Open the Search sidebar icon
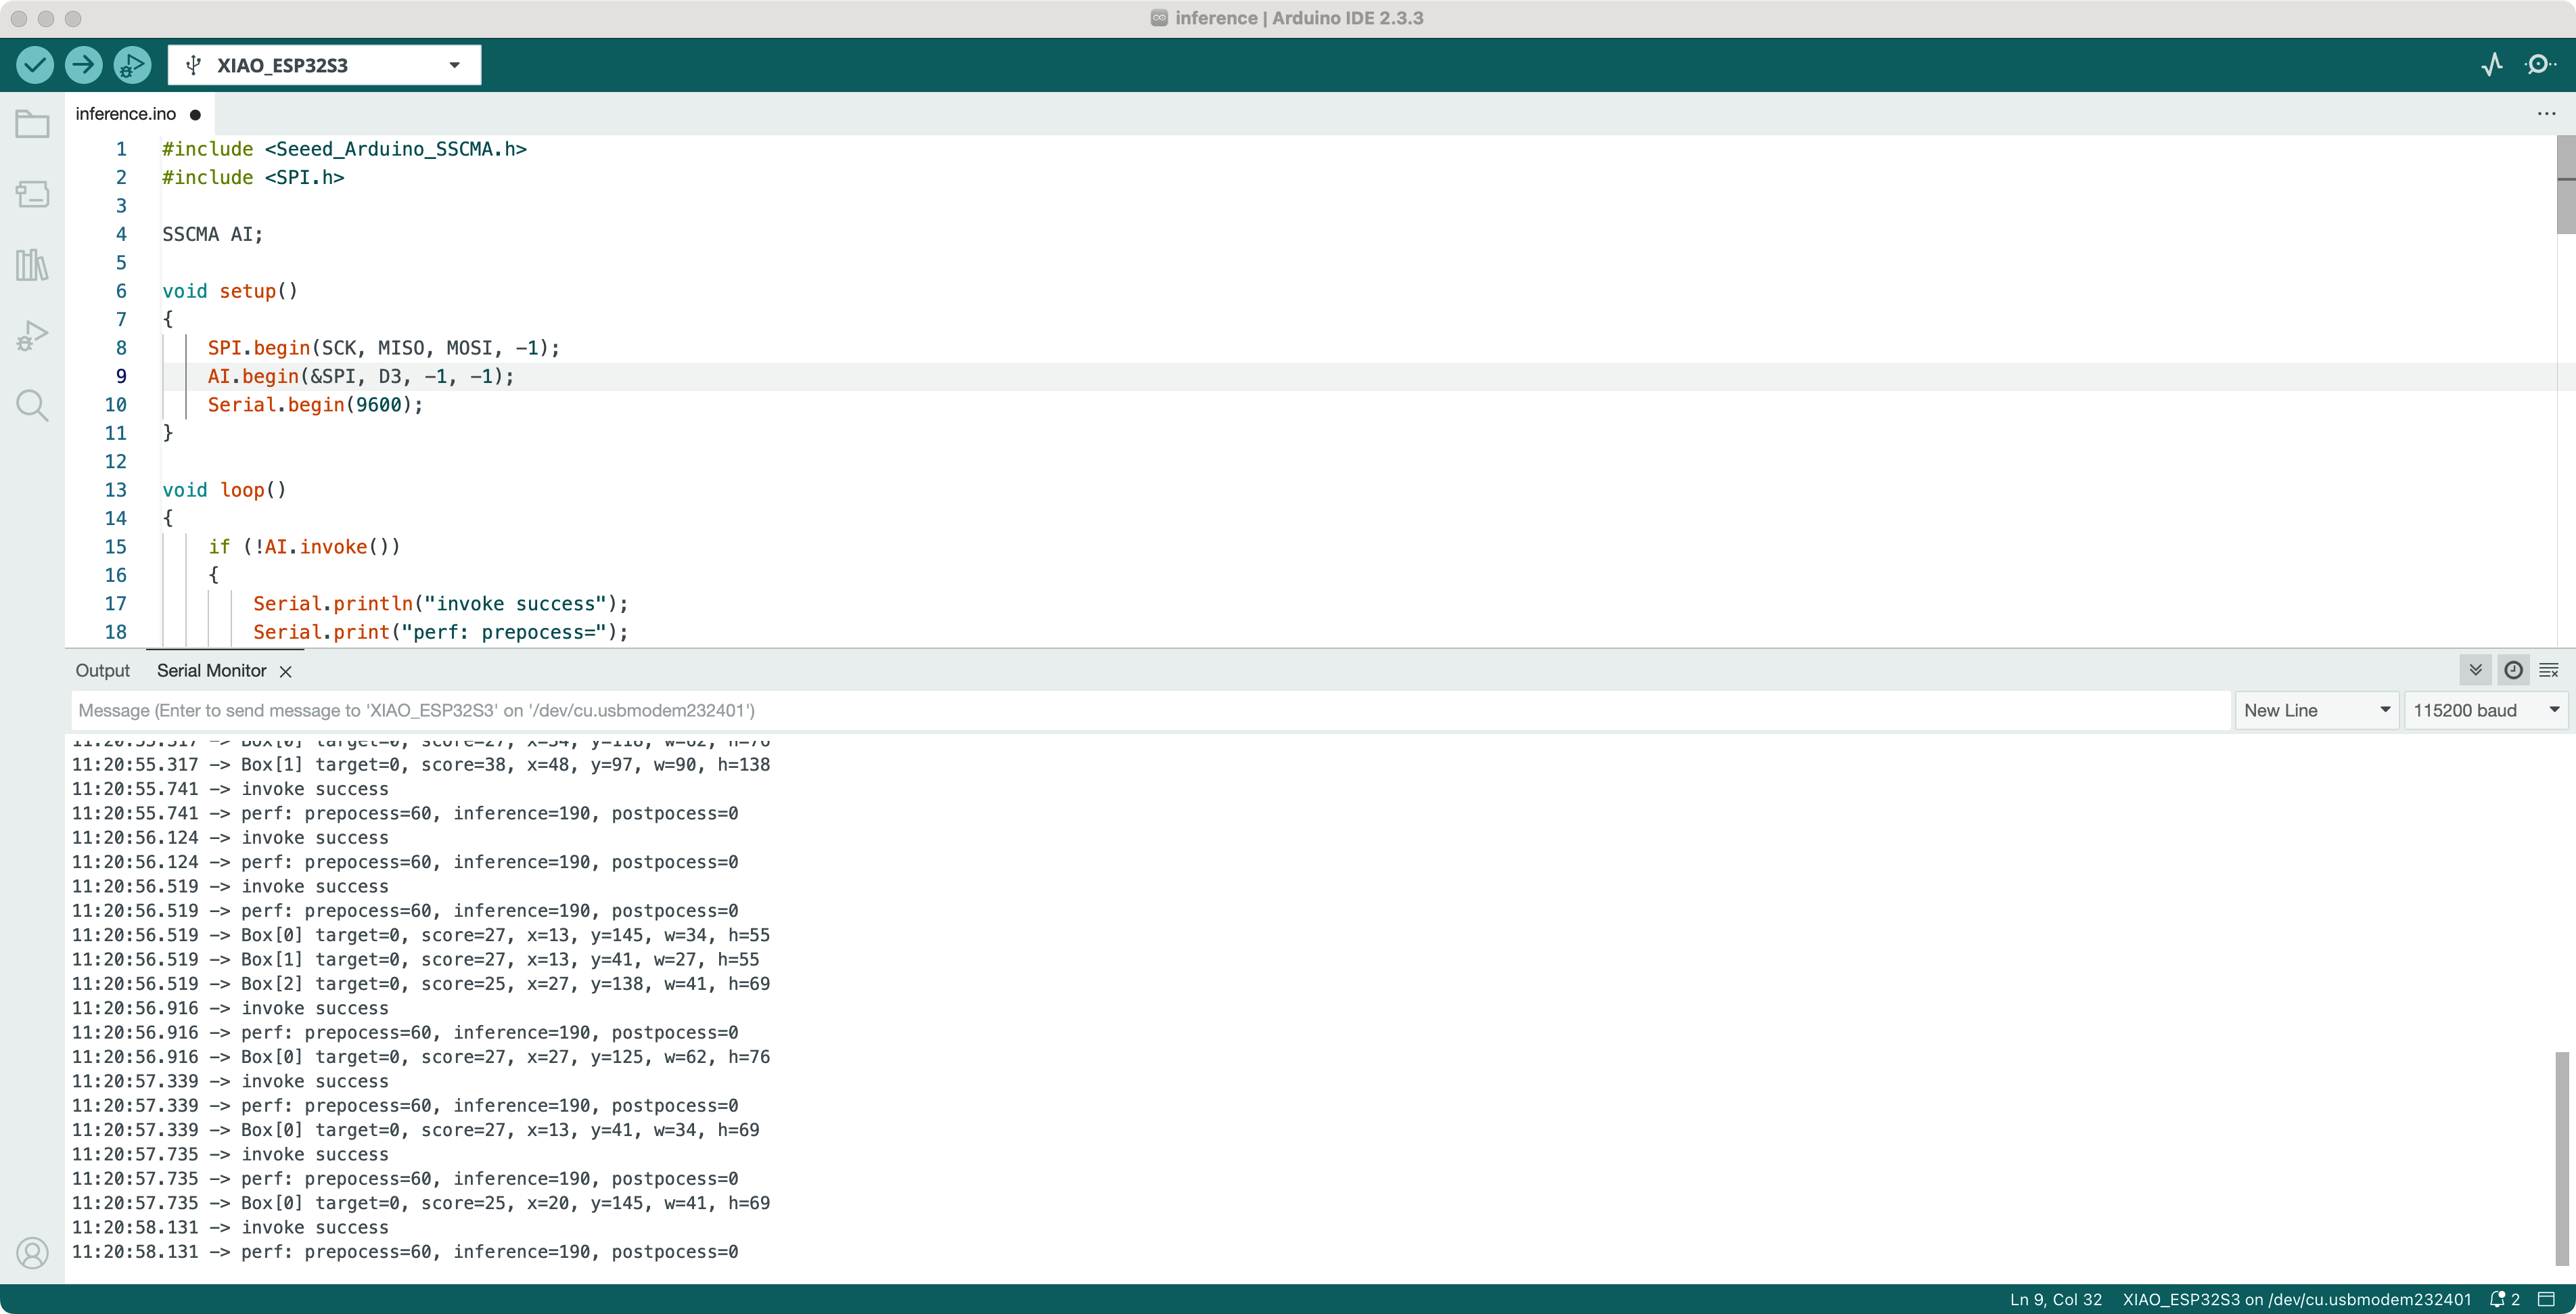This screenshot has width=2576, height=1314. 32,406
